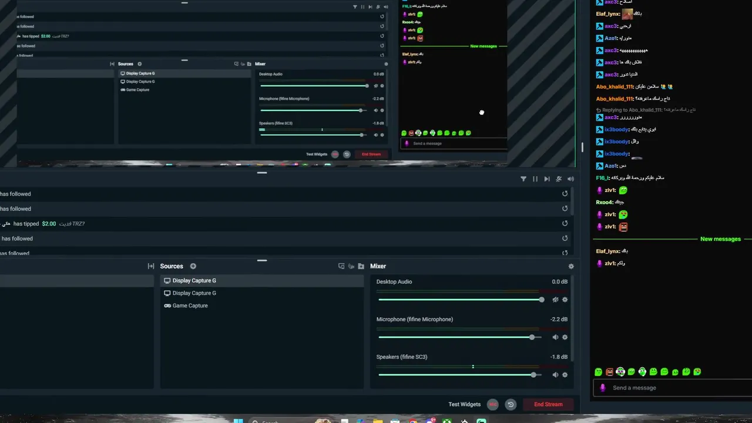
Task: Open Microphone (fifine Microphone) settings gear
Action: pos(565,337)
